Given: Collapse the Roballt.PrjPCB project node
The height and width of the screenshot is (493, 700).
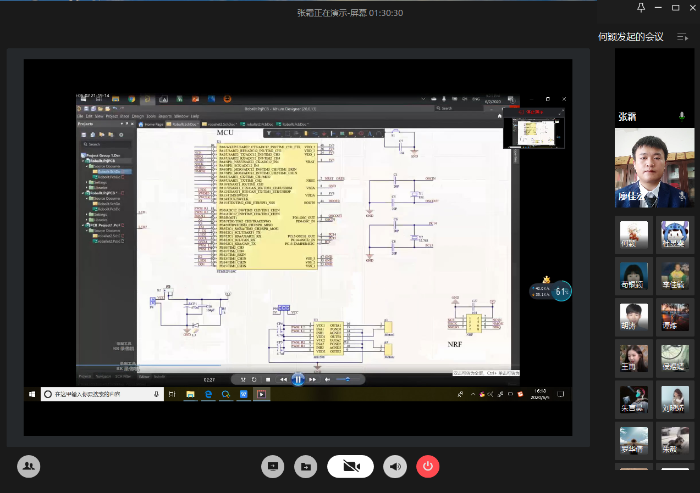Looking at the screenshot, I should click(82, 161).
